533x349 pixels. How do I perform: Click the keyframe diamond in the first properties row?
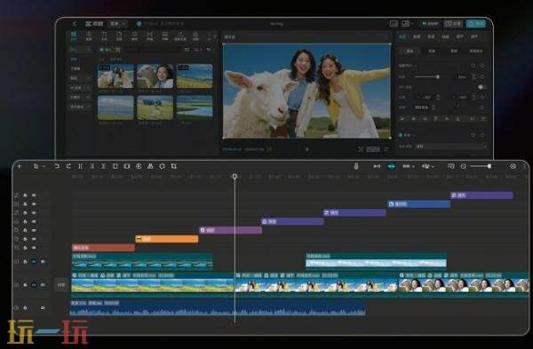[x=482, y=66]
